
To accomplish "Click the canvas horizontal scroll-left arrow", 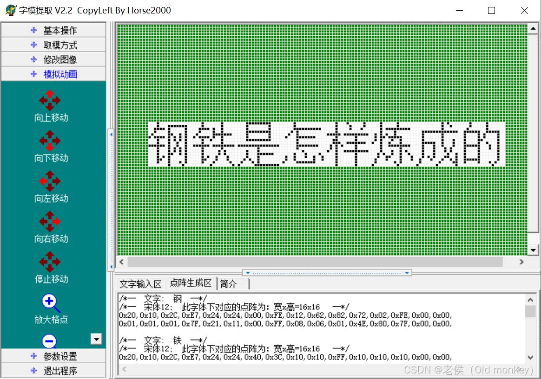I will coord(122,262).
